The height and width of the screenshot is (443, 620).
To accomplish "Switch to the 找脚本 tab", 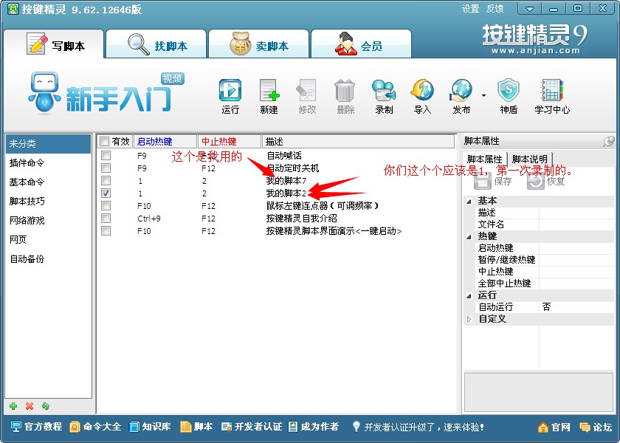I will point(156,44).
